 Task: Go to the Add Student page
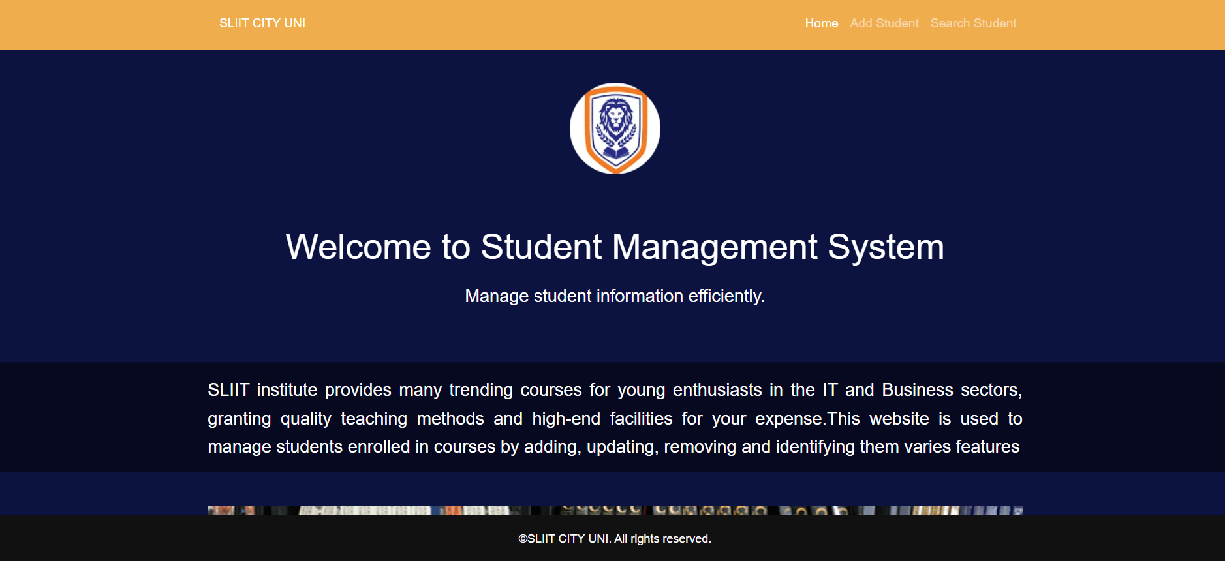(884, 23)
